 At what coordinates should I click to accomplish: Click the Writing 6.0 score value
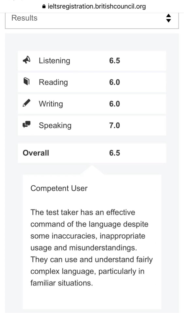point(115,104)
